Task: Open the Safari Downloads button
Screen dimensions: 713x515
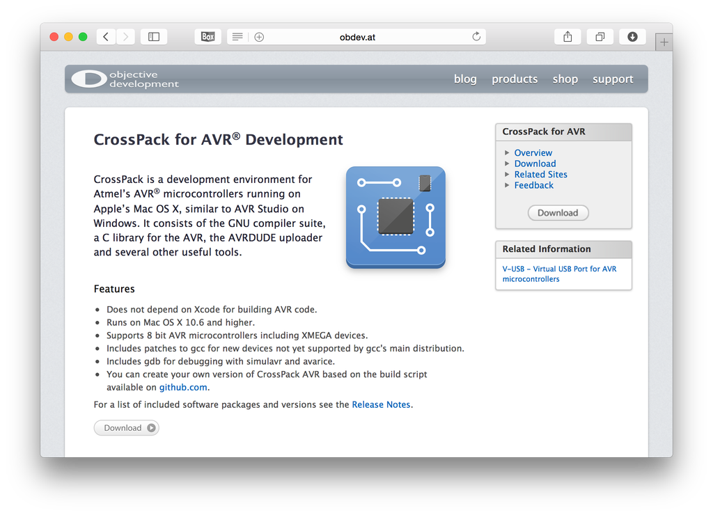Action: click(632, 37)
